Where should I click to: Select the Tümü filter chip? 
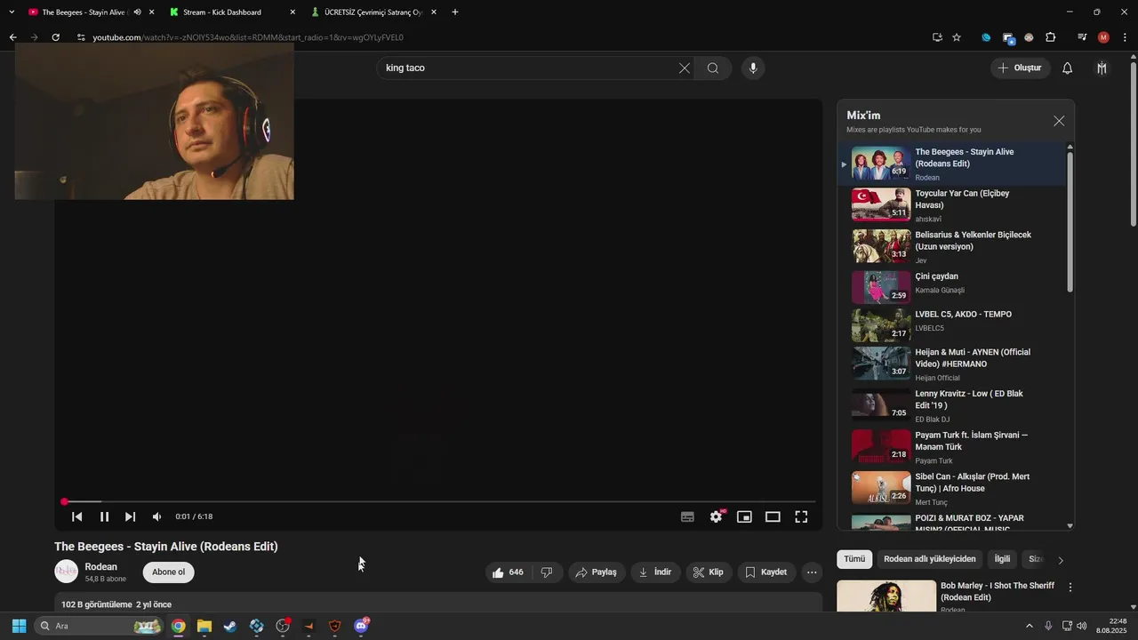(x=854, y=559)
